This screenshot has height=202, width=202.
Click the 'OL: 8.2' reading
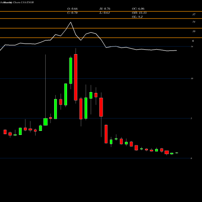coord(137,17)
